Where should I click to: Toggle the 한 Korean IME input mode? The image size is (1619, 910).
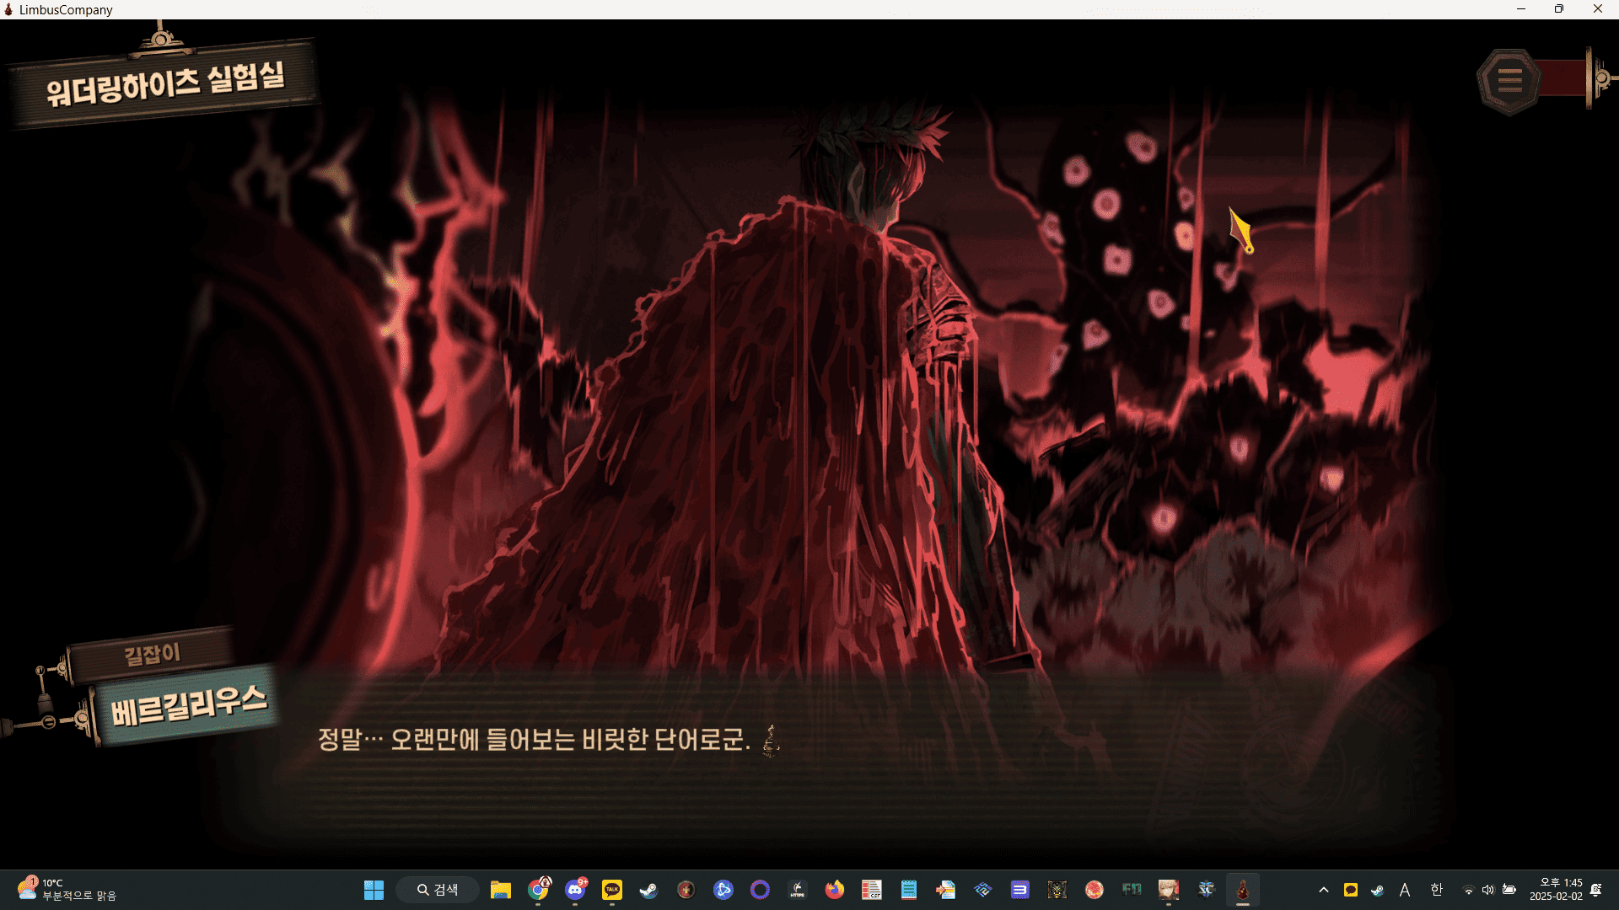click(1437, 890)
